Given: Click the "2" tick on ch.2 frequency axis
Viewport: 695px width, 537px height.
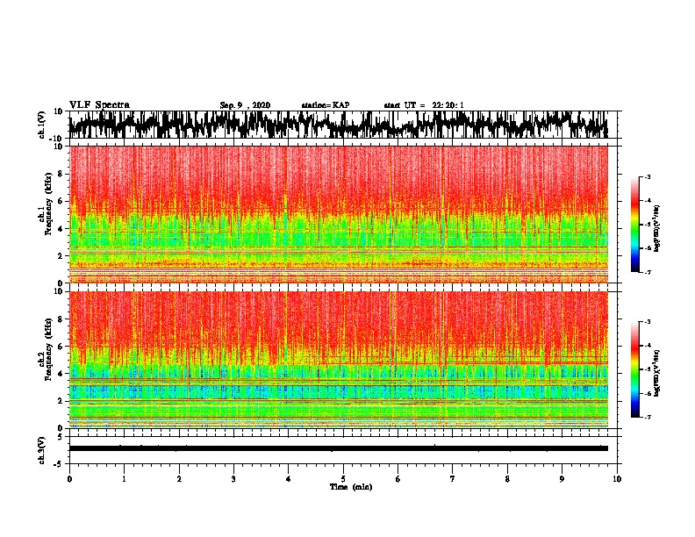Looking at the screenshot, I should 61,401.
